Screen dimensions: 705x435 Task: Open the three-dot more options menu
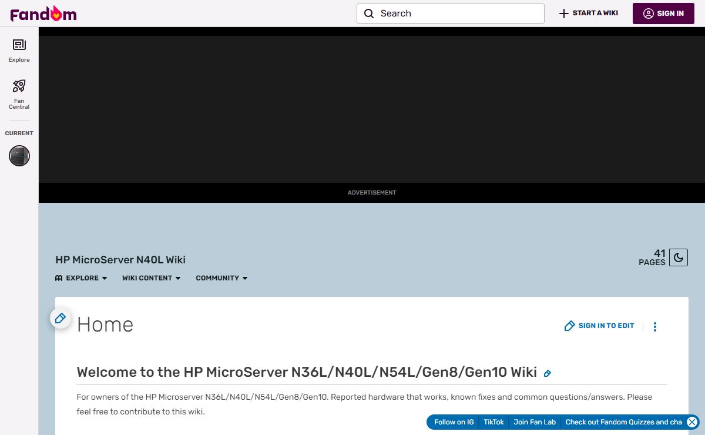point(655,326)
